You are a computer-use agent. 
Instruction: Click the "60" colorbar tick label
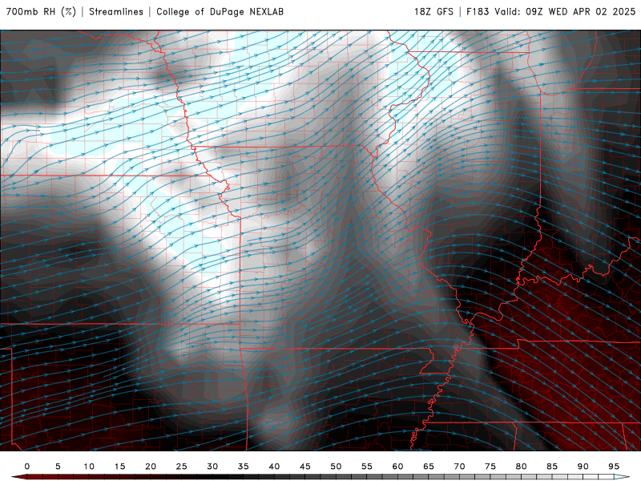pyautogui.click(x=397, y=467)
